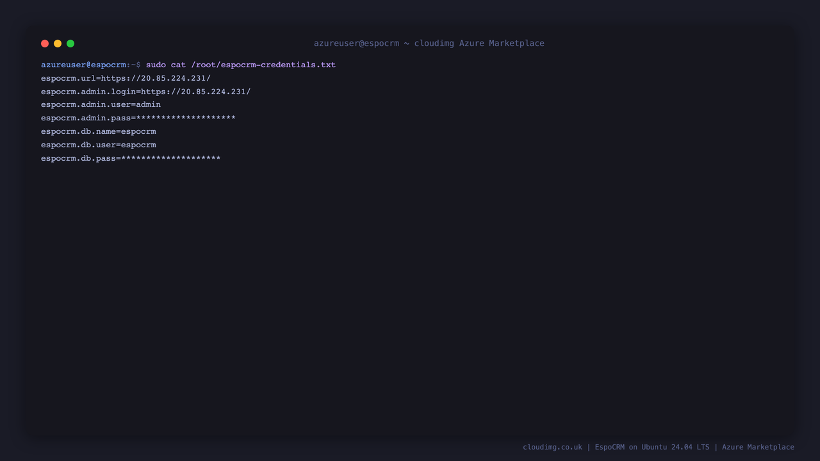This screenshot has width=820, height=461.
Task: Click the line 'espocrm.db.user=espocrm'
Action: [99, 145]
